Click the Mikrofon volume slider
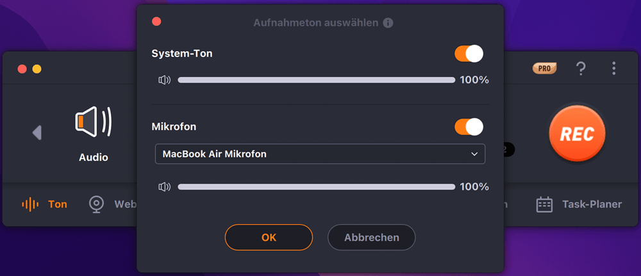Image resolution: width=641 pixels, height=276 pixels. tap(316, 187)
